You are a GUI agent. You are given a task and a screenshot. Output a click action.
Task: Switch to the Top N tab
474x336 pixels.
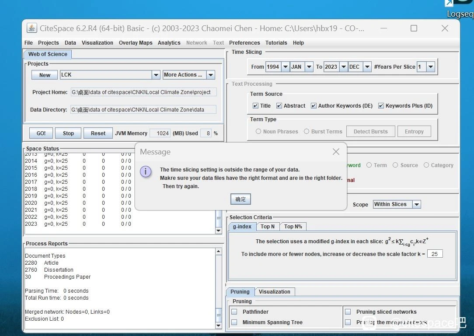point(268,227)
